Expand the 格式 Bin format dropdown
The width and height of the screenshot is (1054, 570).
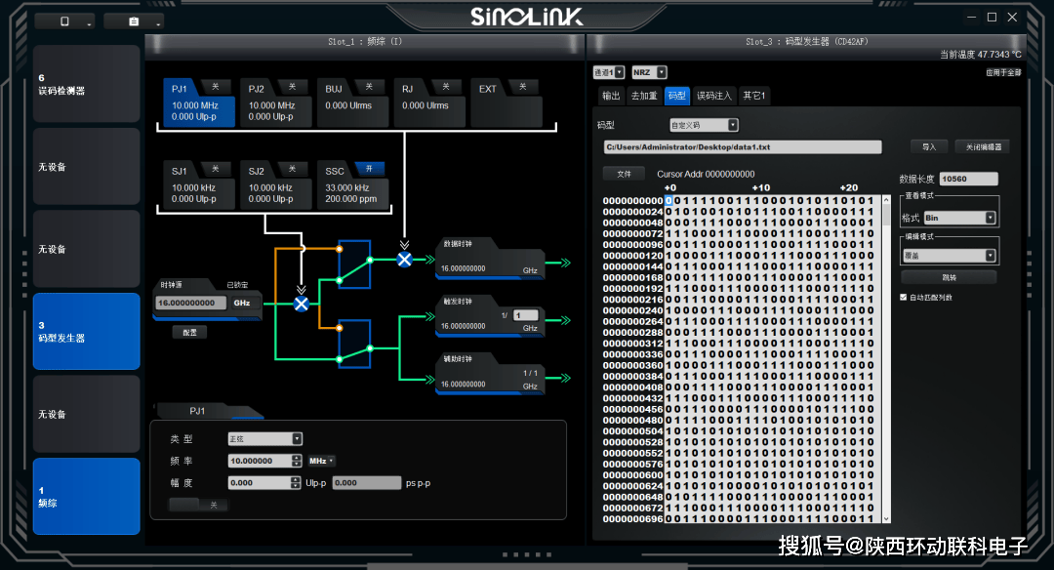pyautogui.click(x=960, y=218)
